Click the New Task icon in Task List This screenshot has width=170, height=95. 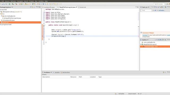pos(151,7)
